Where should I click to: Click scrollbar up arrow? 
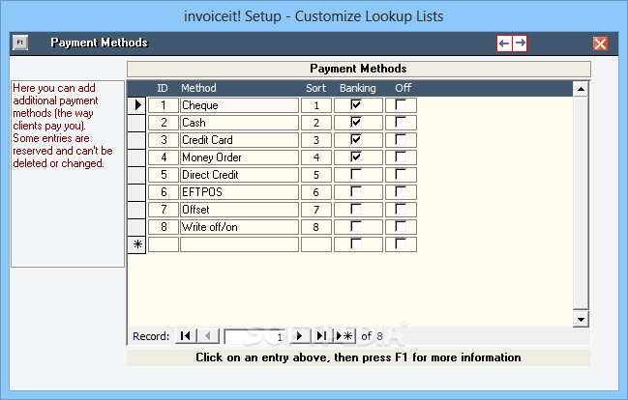581,89
